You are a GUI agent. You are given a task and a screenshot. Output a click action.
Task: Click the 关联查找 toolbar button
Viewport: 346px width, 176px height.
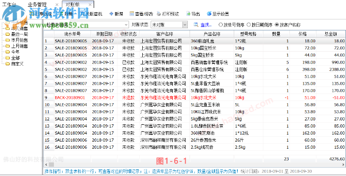pos(91,14)
